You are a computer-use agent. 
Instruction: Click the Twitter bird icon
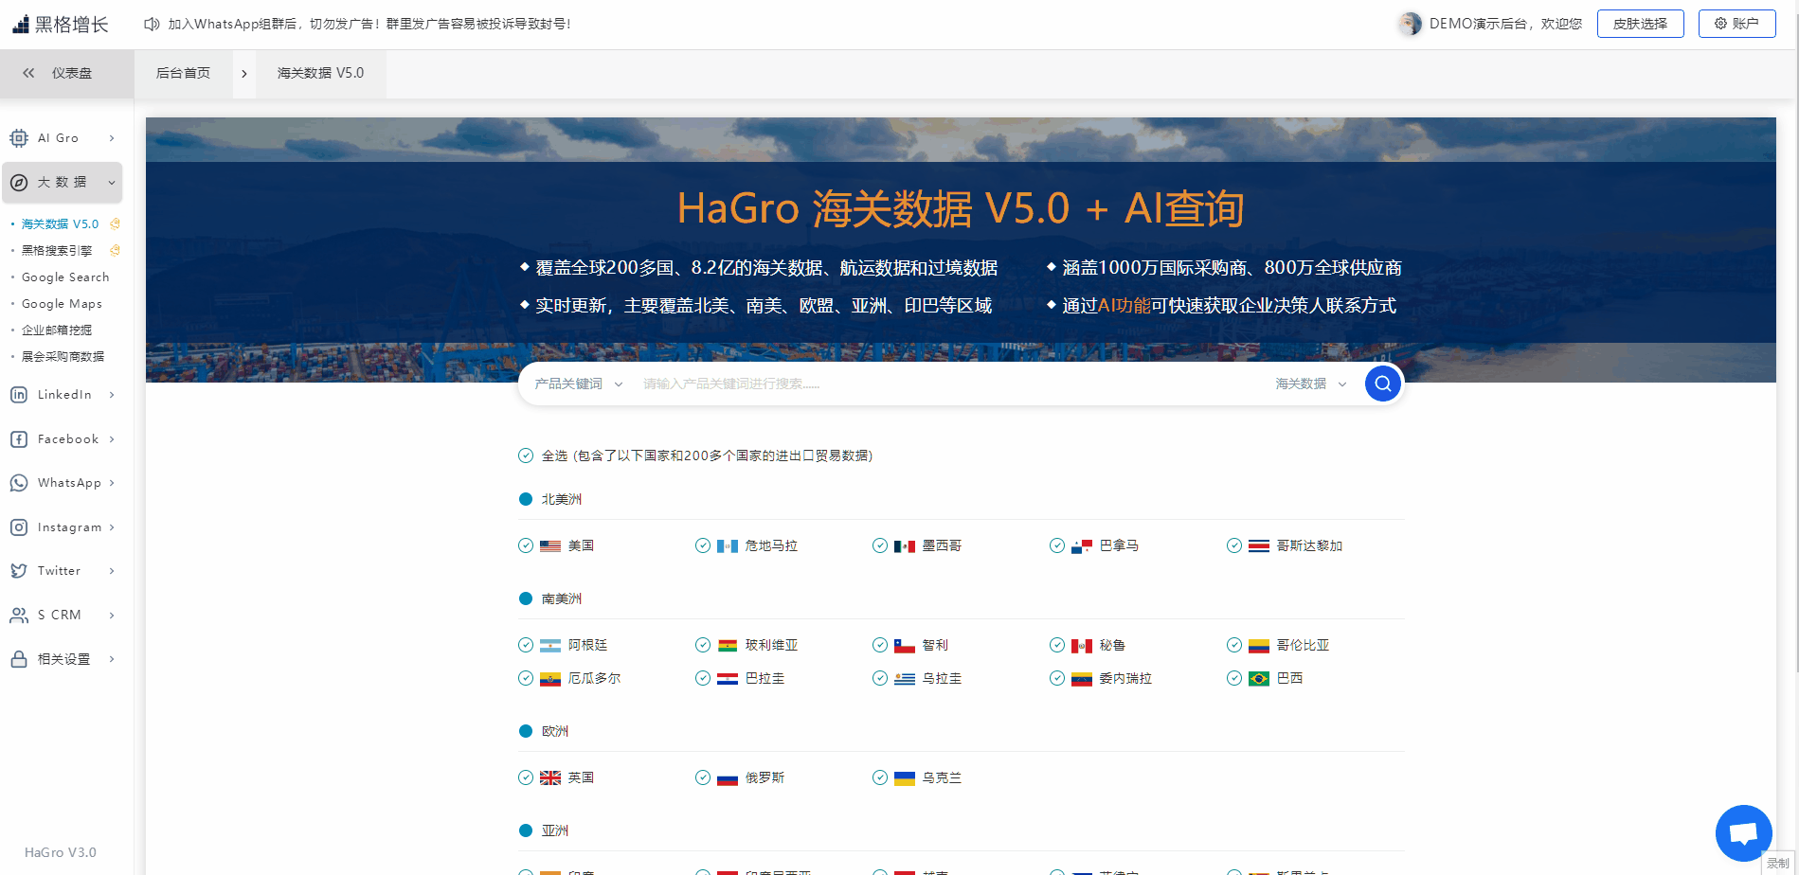(x=19, y=571)
